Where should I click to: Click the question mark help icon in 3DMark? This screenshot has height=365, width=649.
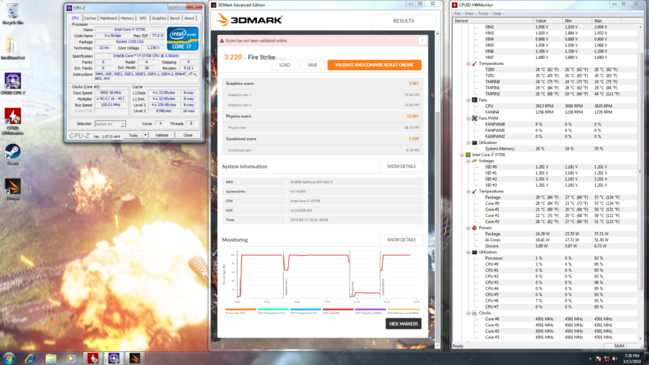[422, 40]
